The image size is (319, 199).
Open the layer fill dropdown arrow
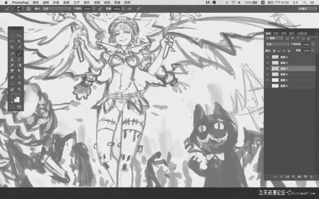[313, 51]
